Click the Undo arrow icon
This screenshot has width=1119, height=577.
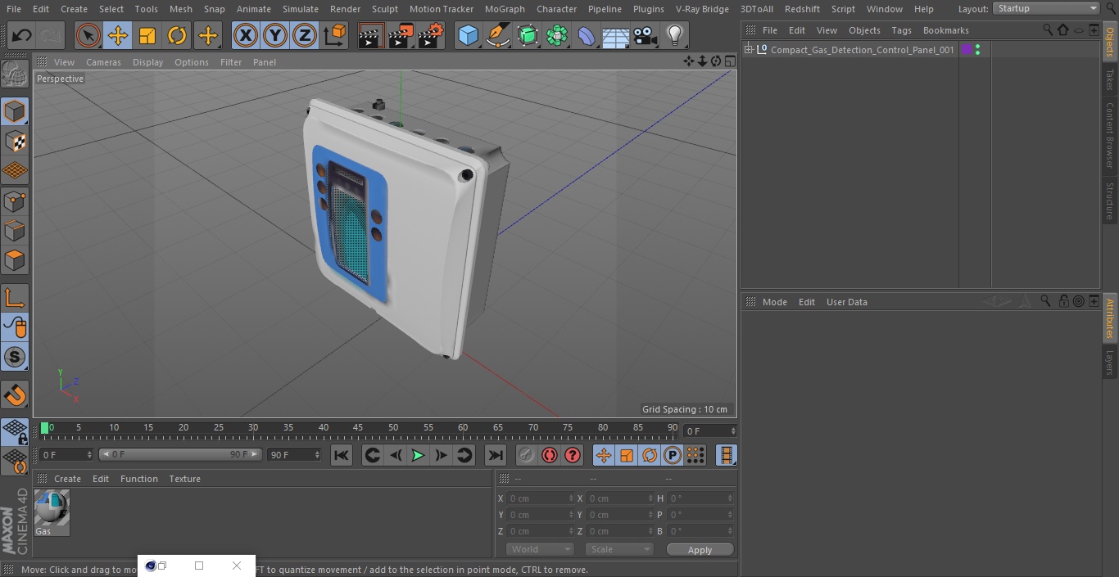pos(21,35)
